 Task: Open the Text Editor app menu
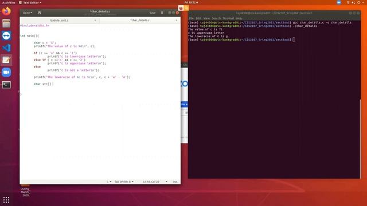coord(30,2)
